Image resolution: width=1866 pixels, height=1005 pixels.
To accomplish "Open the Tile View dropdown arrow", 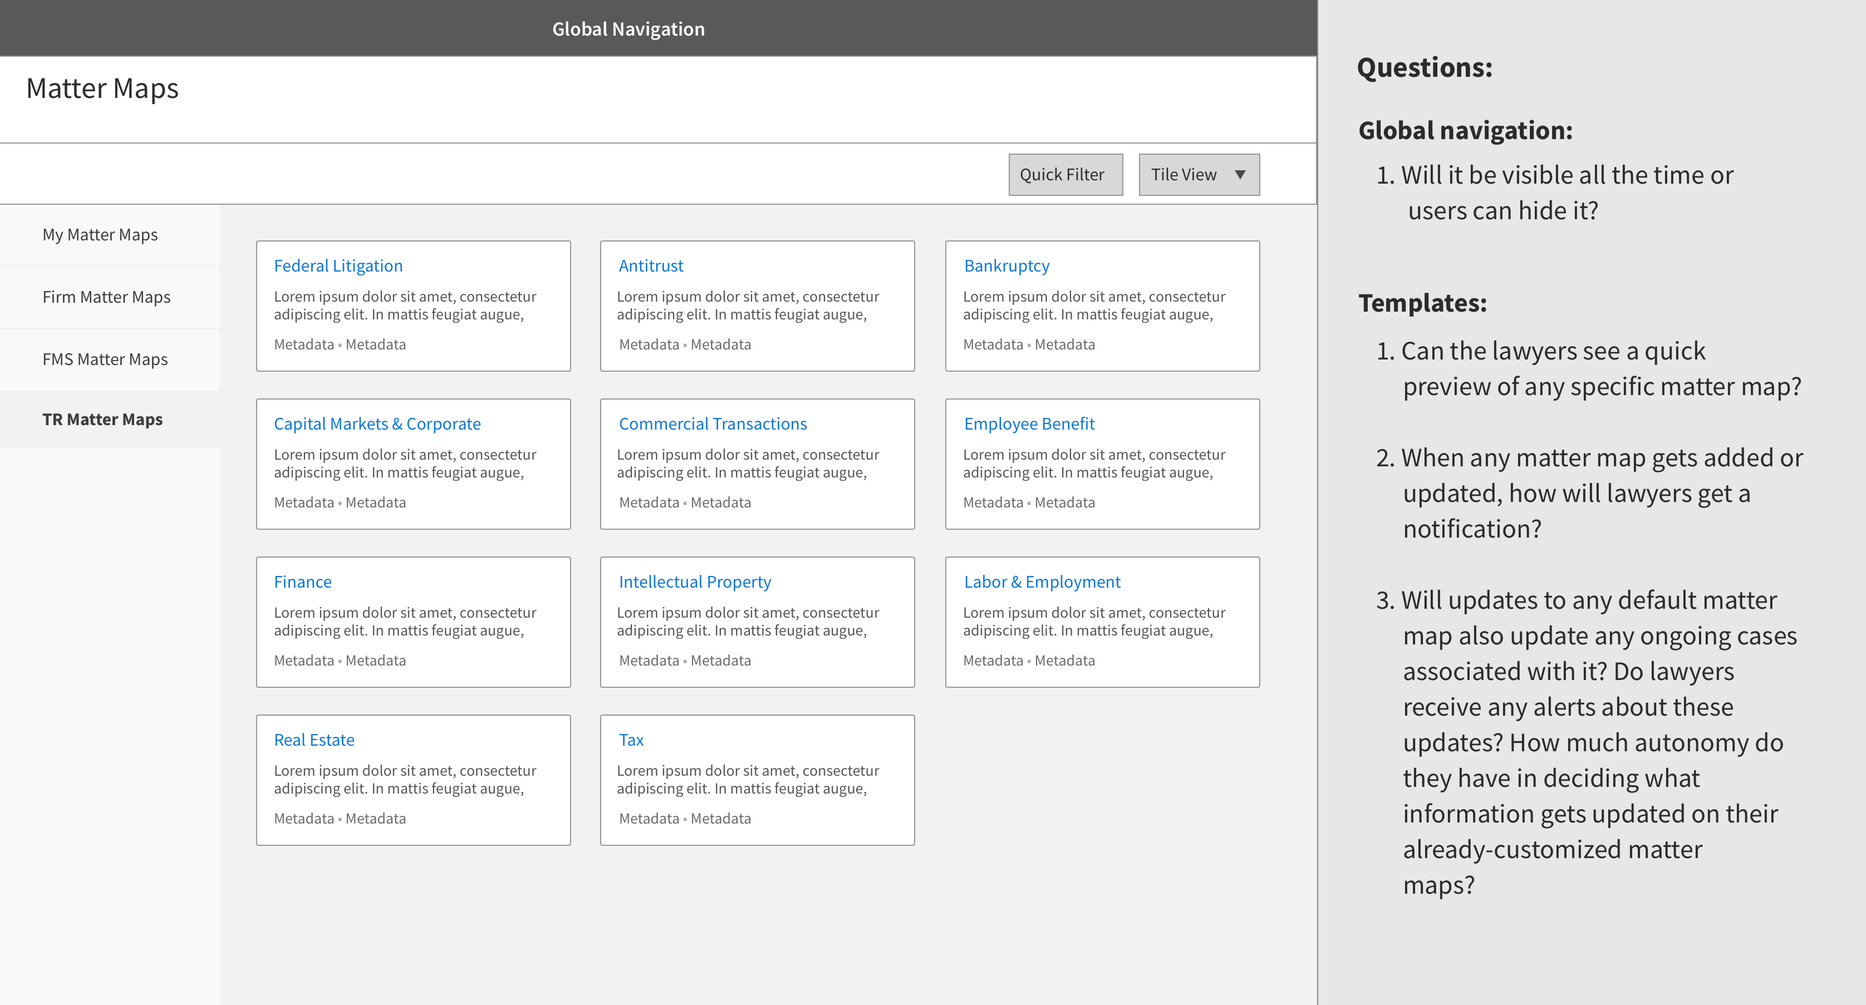I will coord(1239,175).
